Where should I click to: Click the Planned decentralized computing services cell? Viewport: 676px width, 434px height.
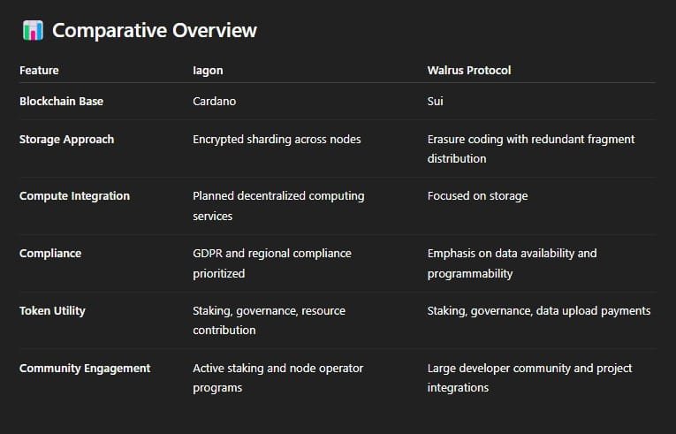coord(278,205)
